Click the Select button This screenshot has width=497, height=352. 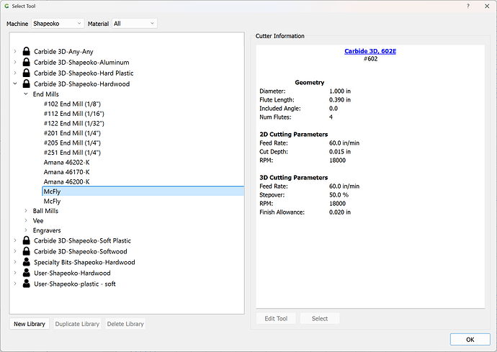point(320,318)
